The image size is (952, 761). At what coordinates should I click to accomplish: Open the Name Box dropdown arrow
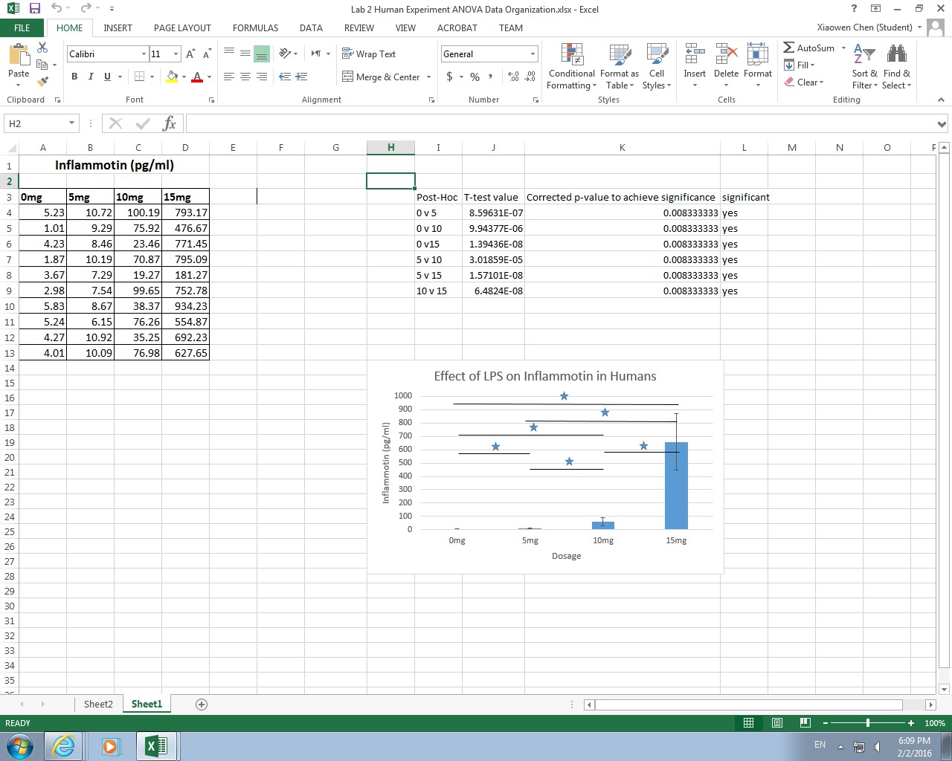[71, 123]
